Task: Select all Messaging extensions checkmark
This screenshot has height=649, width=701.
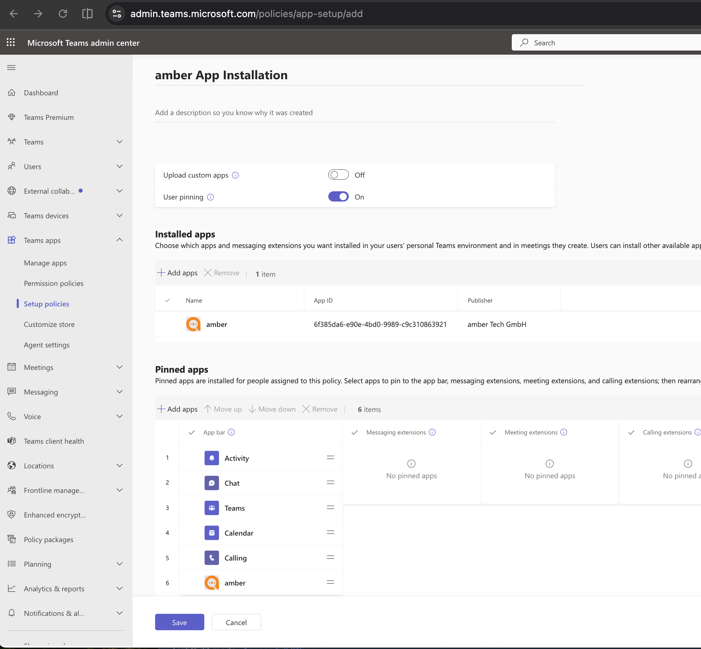Action: [355, 432]
